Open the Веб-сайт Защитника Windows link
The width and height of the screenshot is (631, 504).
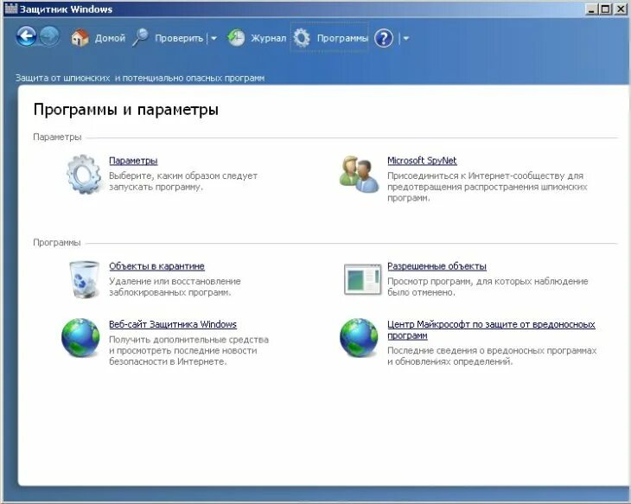173,324
